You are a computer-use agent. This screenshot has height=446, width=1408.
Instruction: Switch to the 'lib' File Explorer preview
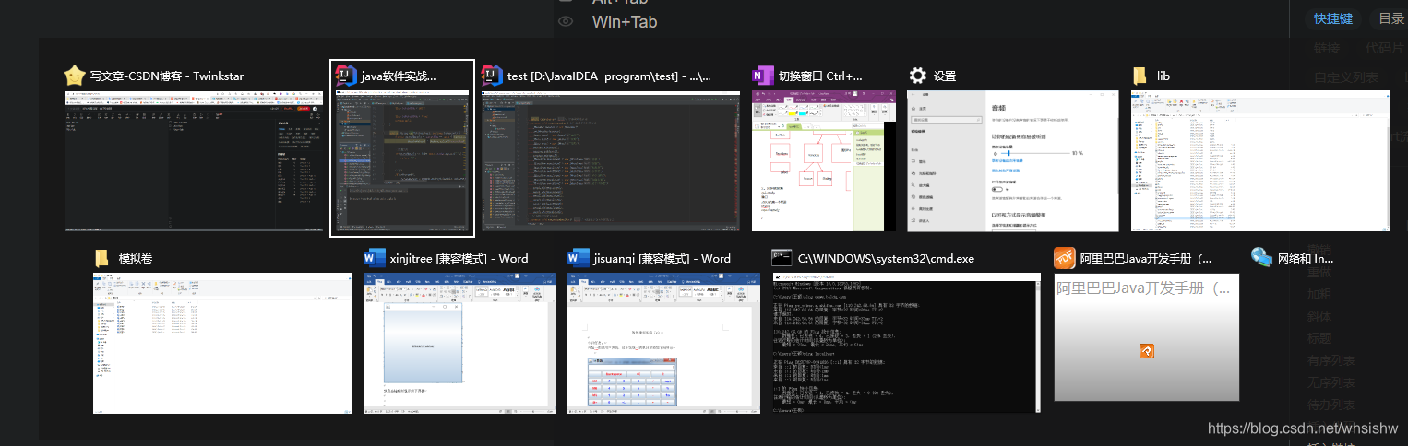[x=1259, y=161]
